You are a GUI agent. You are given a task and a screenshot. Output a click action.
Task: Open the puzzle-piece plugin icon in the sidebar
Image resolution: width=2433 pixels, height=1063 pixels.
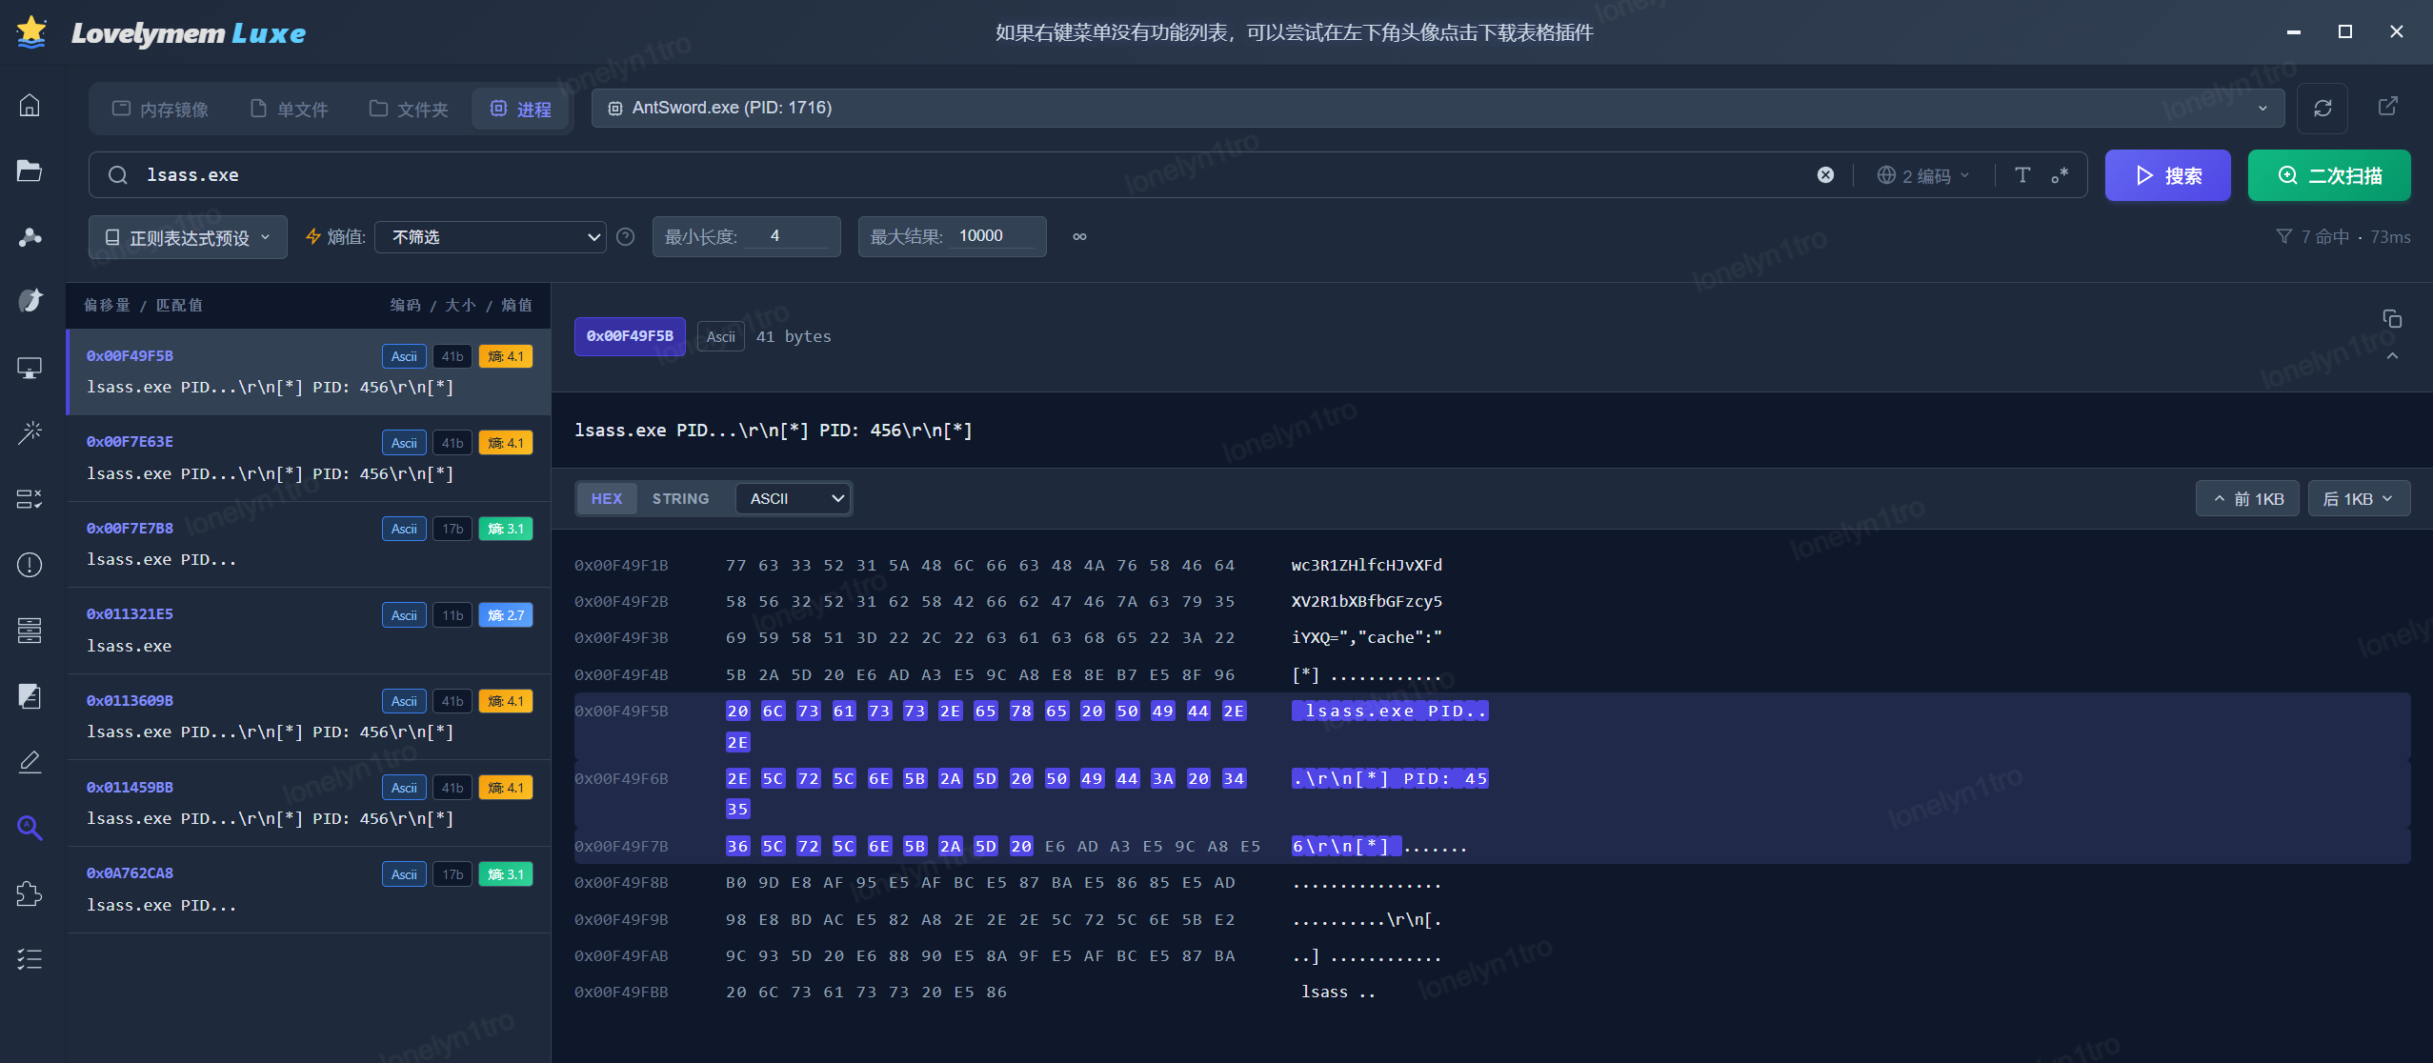click(30, 893)
